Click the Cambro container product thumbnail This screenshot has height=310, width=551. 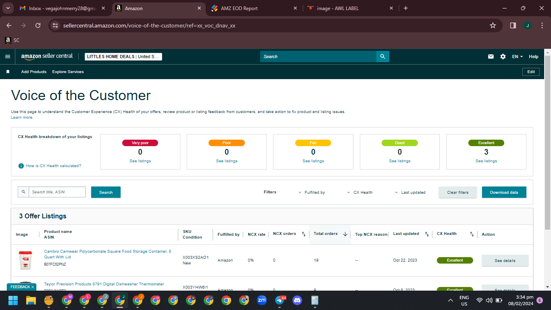point(25,260)
